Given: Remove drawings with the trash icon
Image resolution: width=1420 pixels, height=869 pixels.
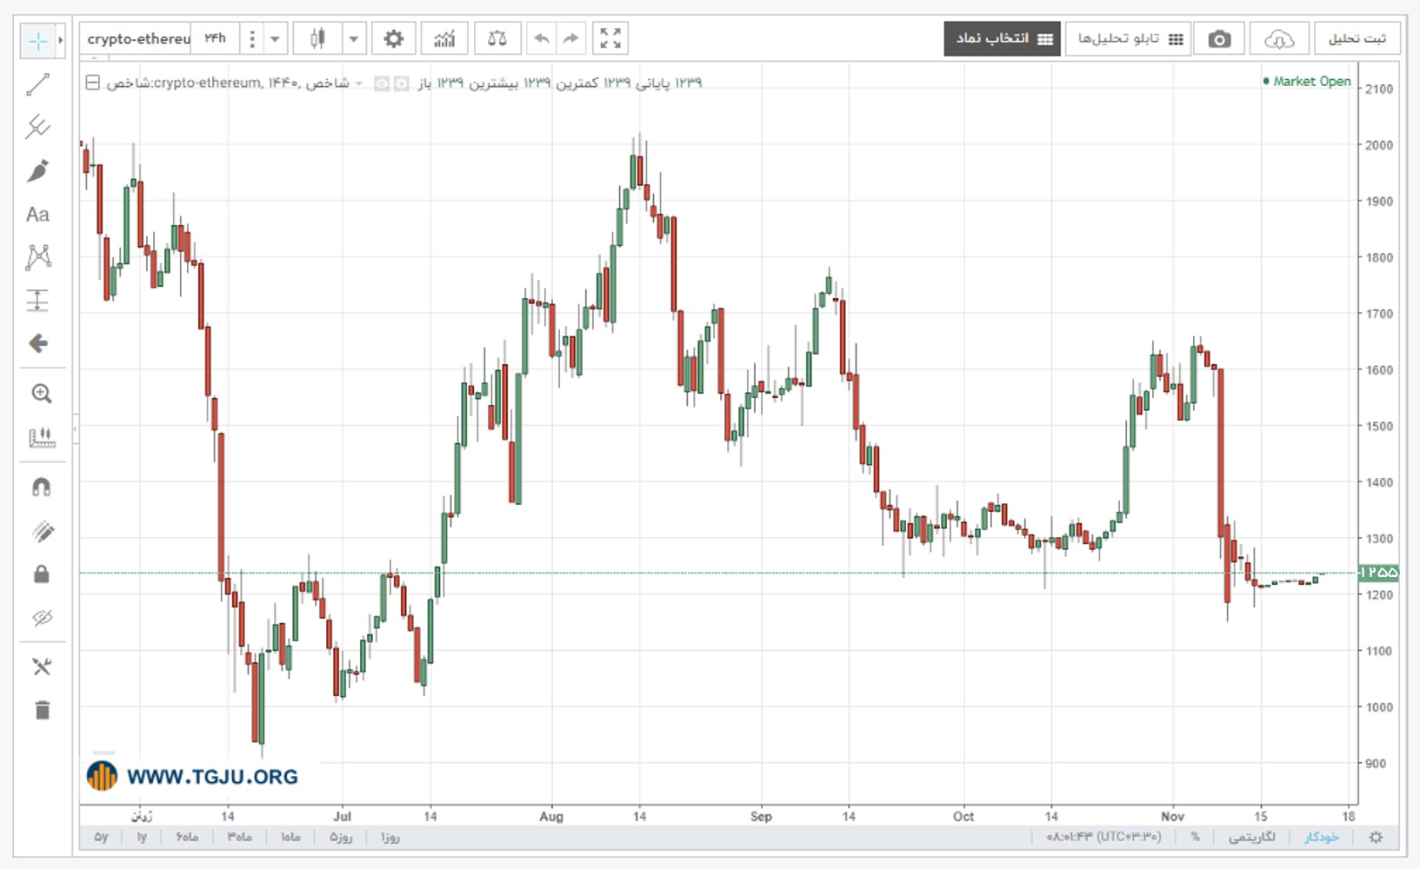Looking at the screenshot, I should pos(41,710).
